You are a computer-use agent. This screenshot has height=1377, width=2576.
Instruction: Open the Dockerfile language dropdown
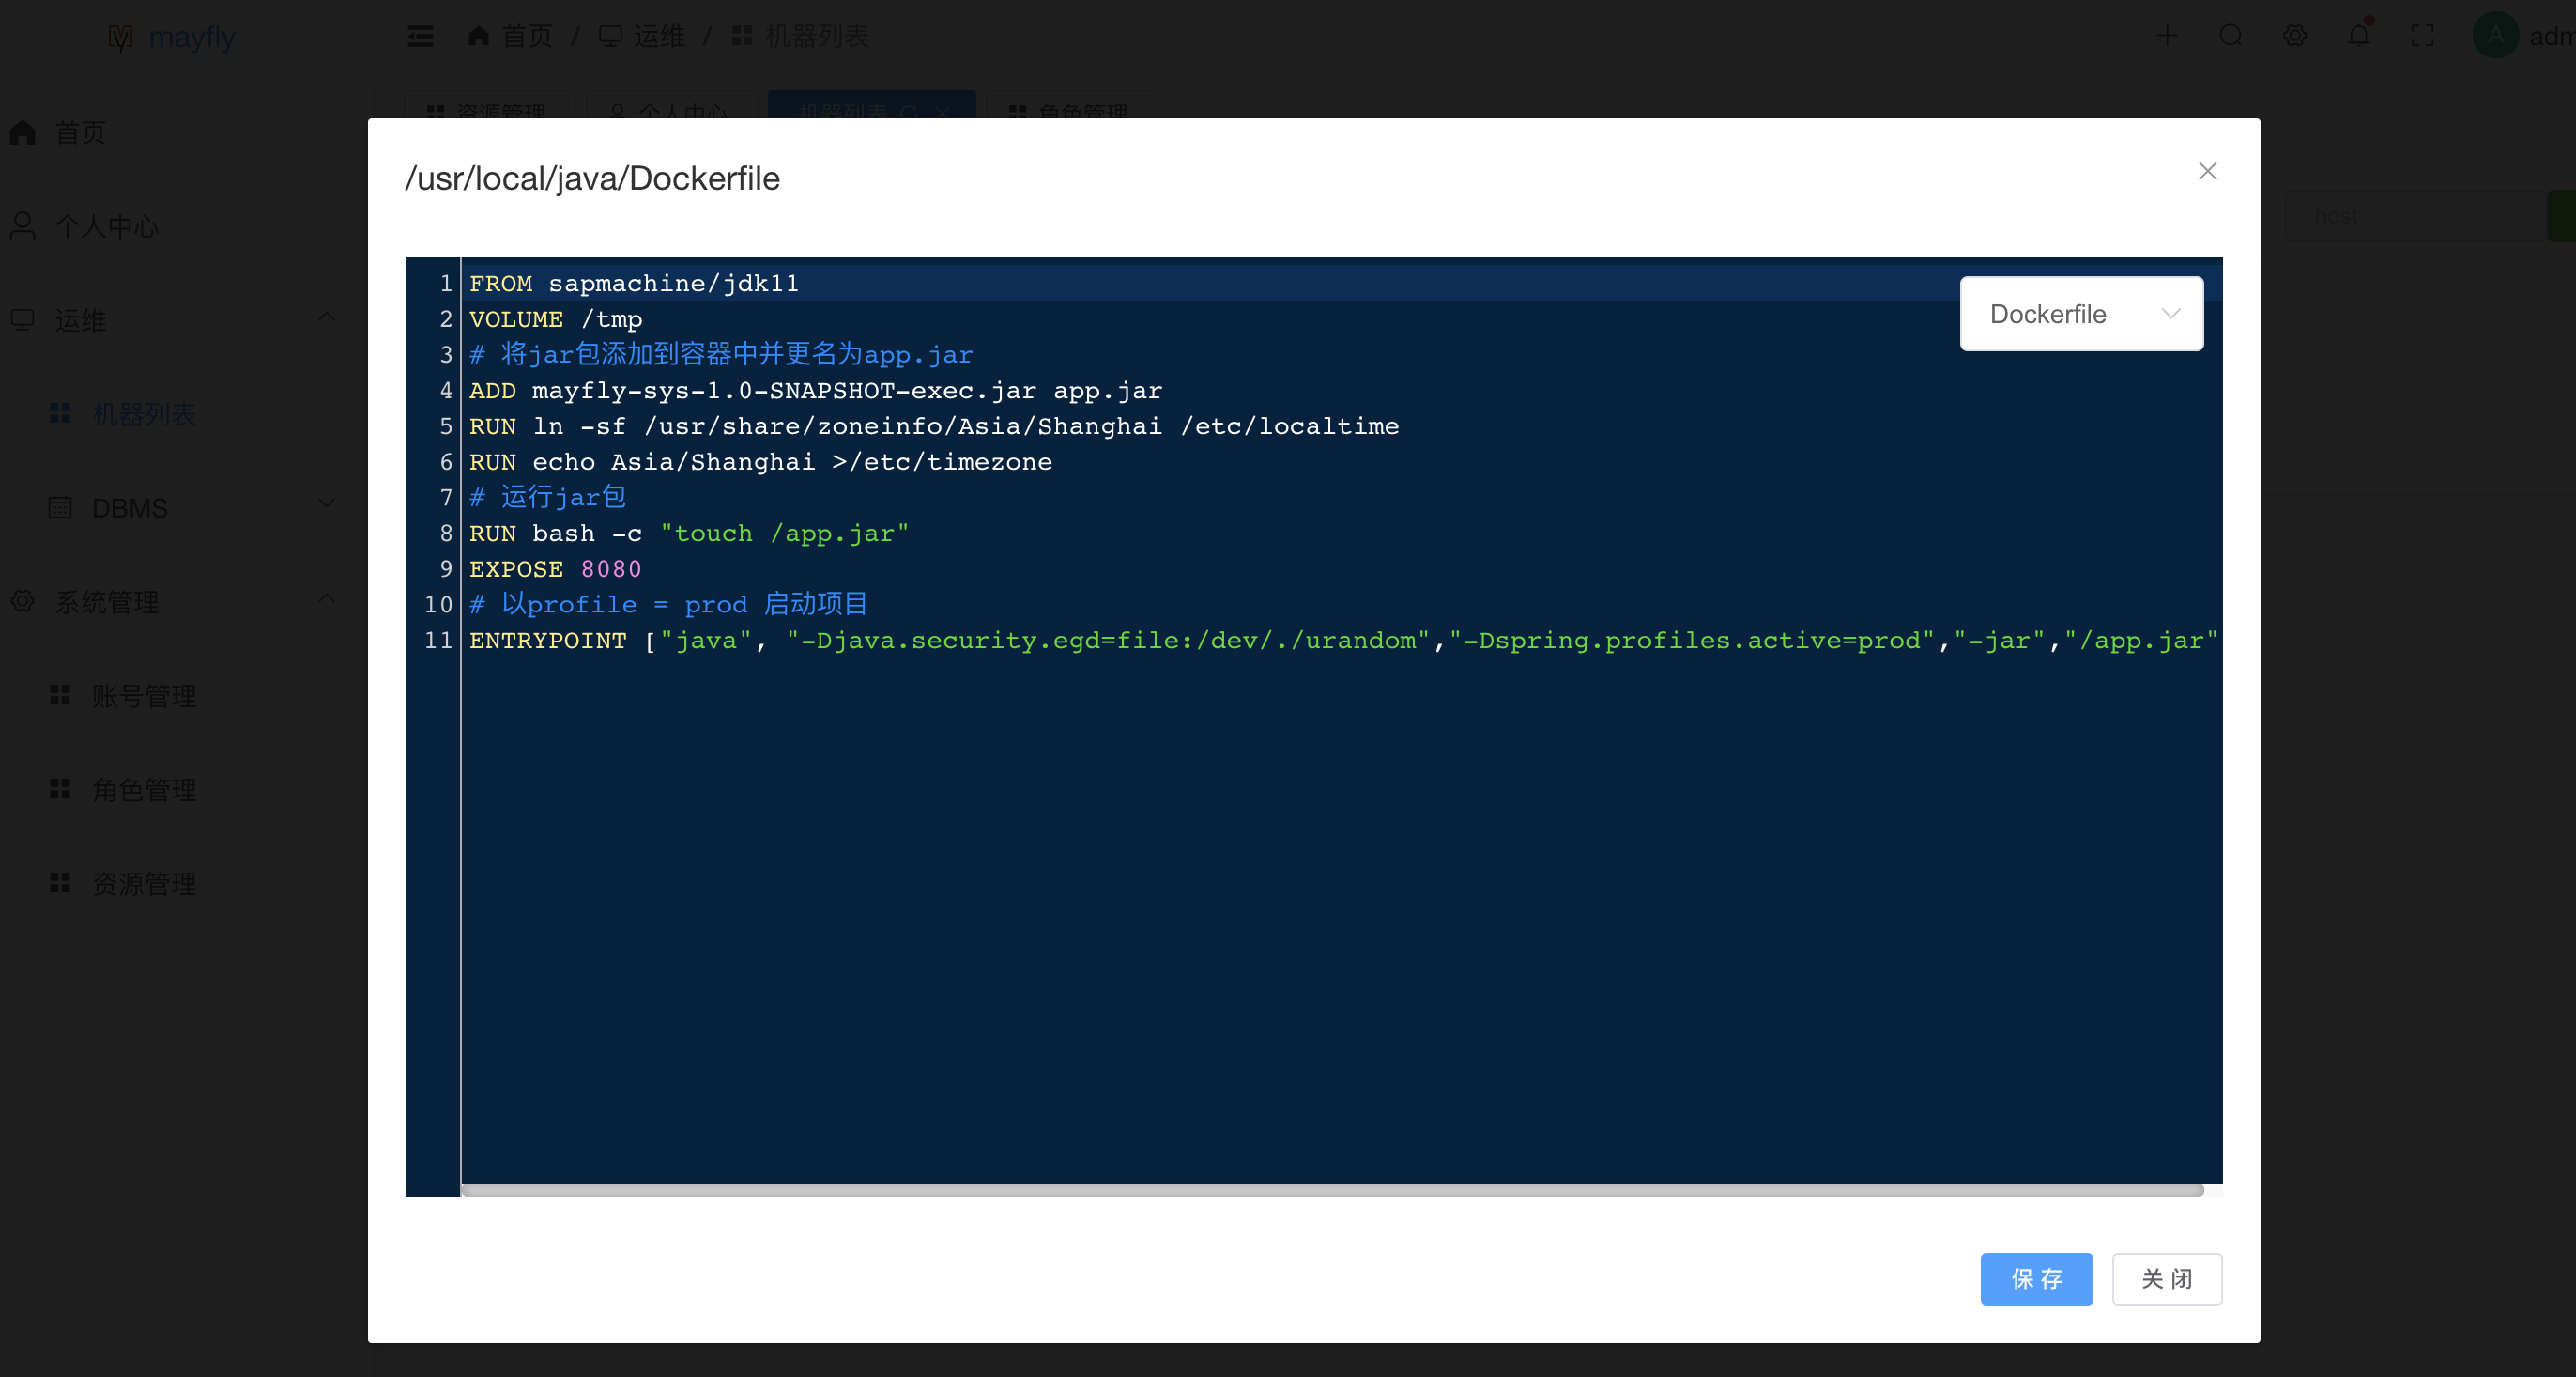click(2081, 313)
